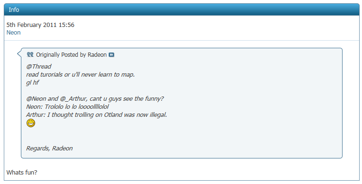
Task: Click the line Neon: Trololo lo lo
Action: (67, 107)
